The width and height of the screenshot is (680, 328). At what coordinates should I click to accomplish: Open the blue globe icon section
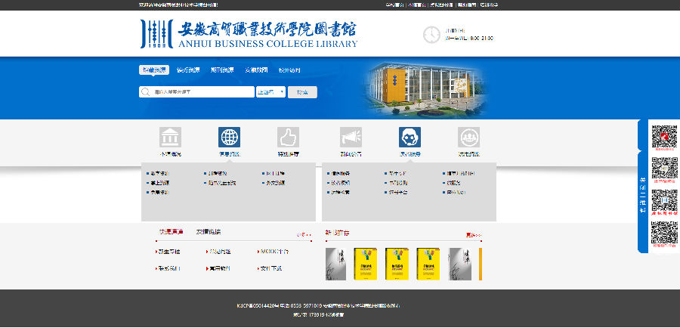tap(229, 138)
